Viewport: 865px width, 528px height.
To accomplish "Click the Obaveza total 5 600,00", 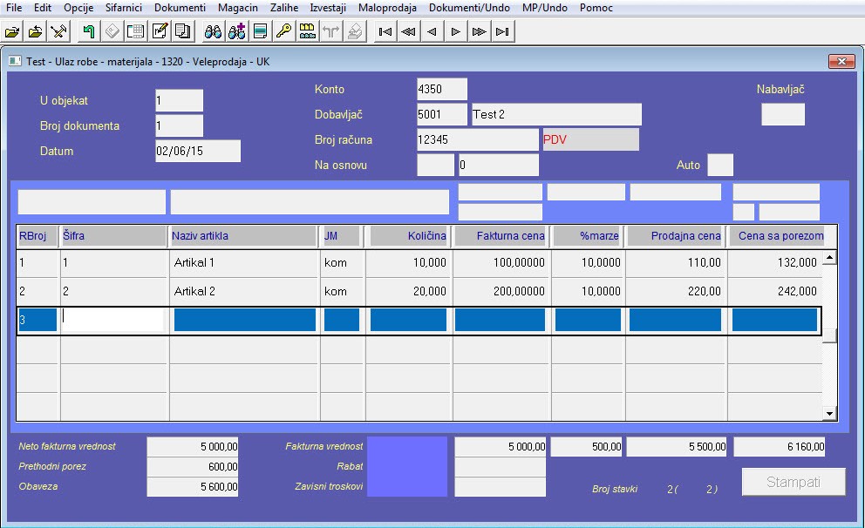I will 193,487.
